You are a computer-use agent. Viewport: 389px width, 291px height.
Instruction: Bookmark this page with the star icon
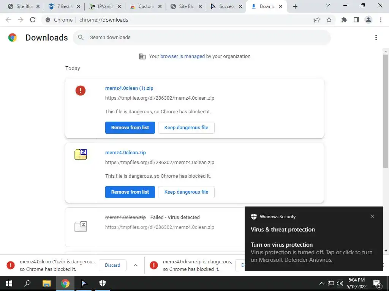[329, 20]
